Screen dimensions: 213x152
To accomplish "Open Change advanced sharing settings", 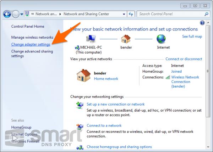I will pos(32,54).
